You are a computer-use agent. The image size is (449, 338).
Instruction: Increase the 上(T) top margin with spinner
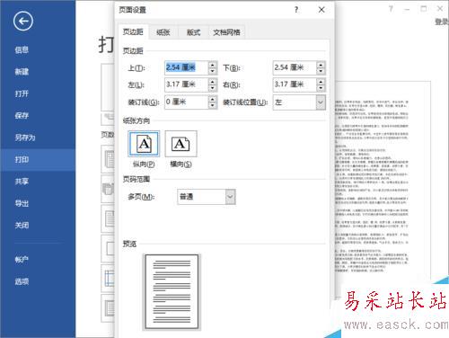[213, 65]
